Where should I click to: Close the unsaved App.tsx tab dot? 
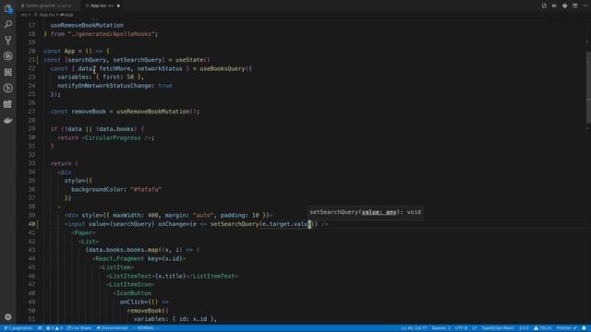tap(118, 6)
